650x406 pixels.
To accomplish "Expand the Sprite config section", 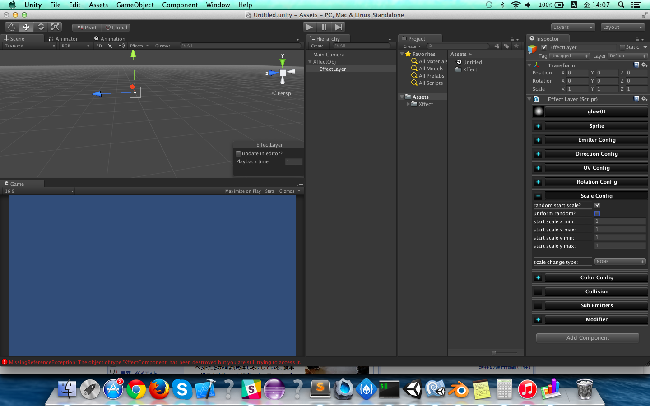I will point(538,126).
